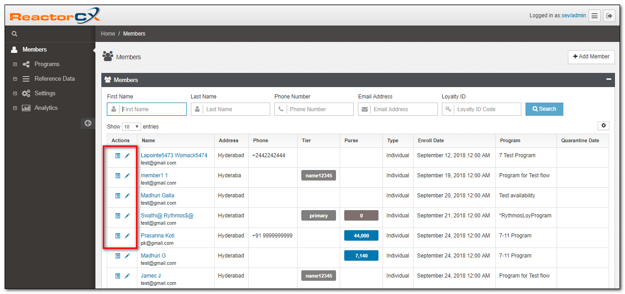Focus the Loyalty ID Code field

(487, 109)
